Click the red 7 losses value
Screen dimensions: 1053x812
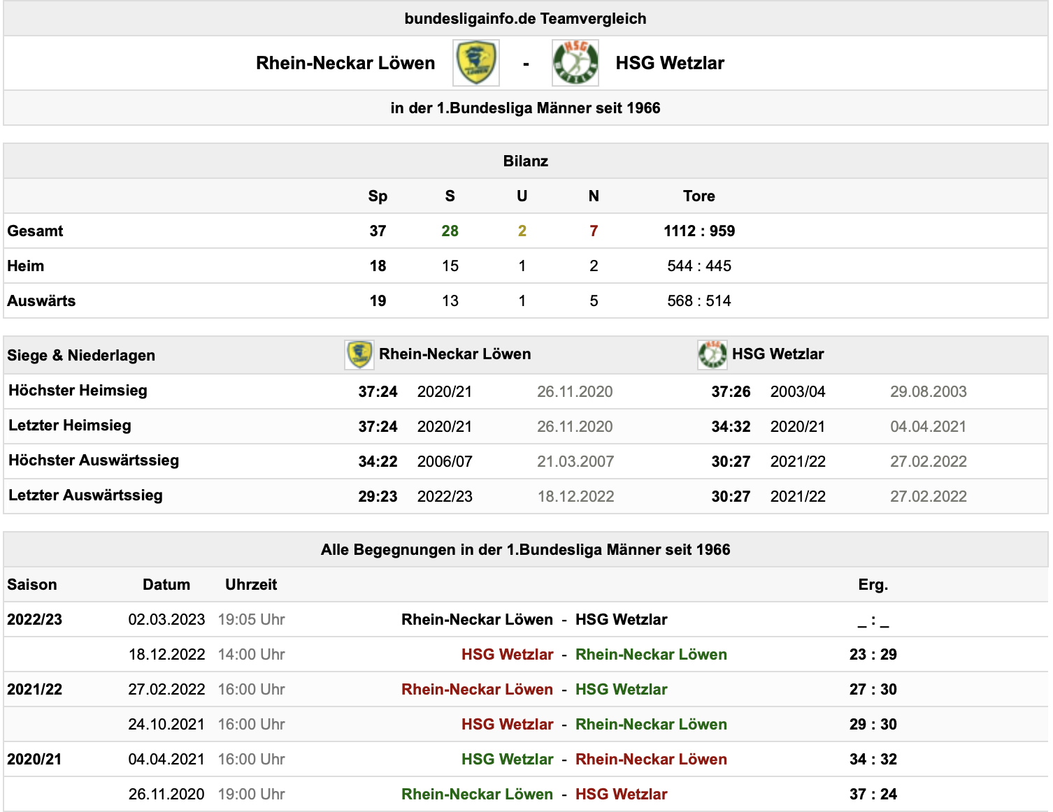tap(594, 231)
